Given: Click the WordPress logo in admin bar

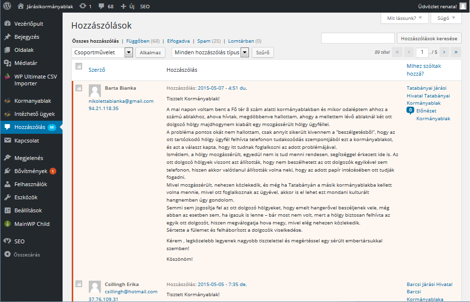Looking at the screenshot, I should pos(7,6).
